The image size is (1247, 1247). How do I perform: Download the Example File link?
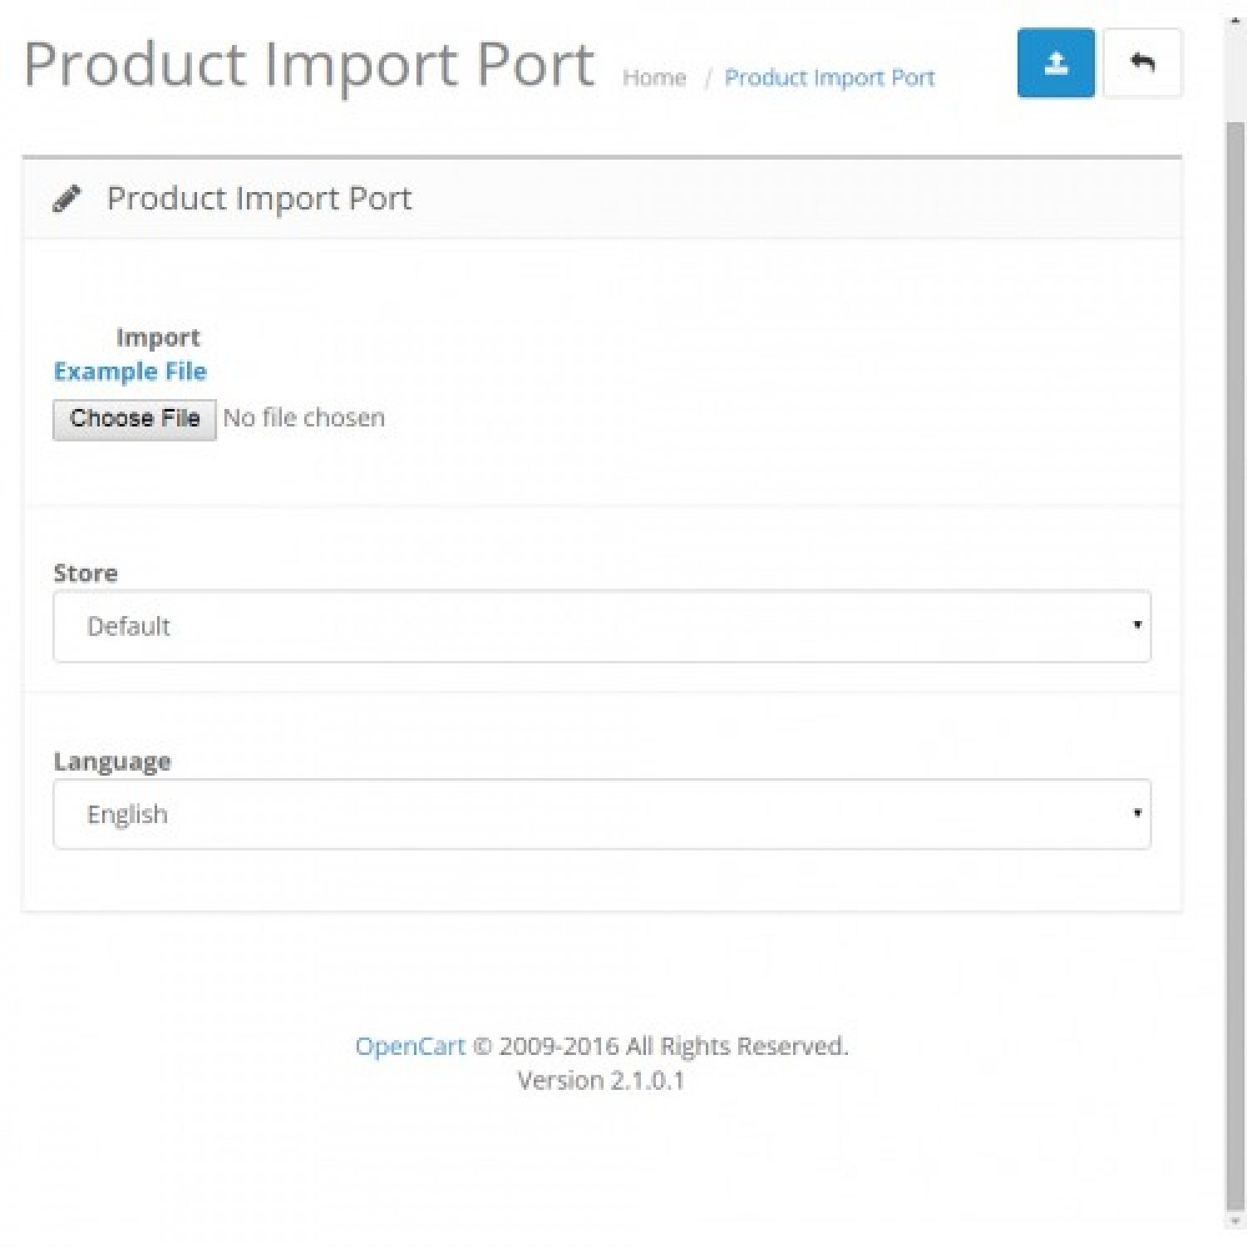(130, 372)
